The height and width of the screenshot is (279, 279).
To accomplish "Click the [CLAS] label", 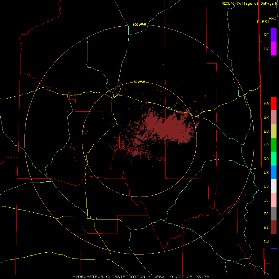I will 262,22.
